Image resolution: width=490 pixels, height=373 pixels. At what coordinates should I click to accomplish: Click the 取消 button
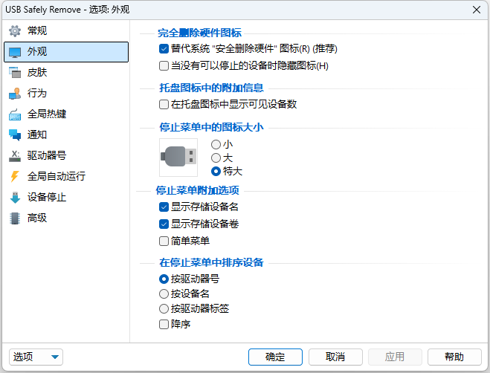click(335, 357)
